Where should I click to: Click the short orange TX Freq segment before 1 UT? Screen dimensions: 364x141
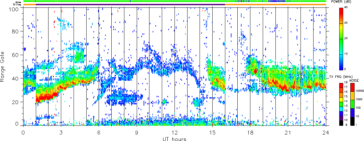coord(30,4)
